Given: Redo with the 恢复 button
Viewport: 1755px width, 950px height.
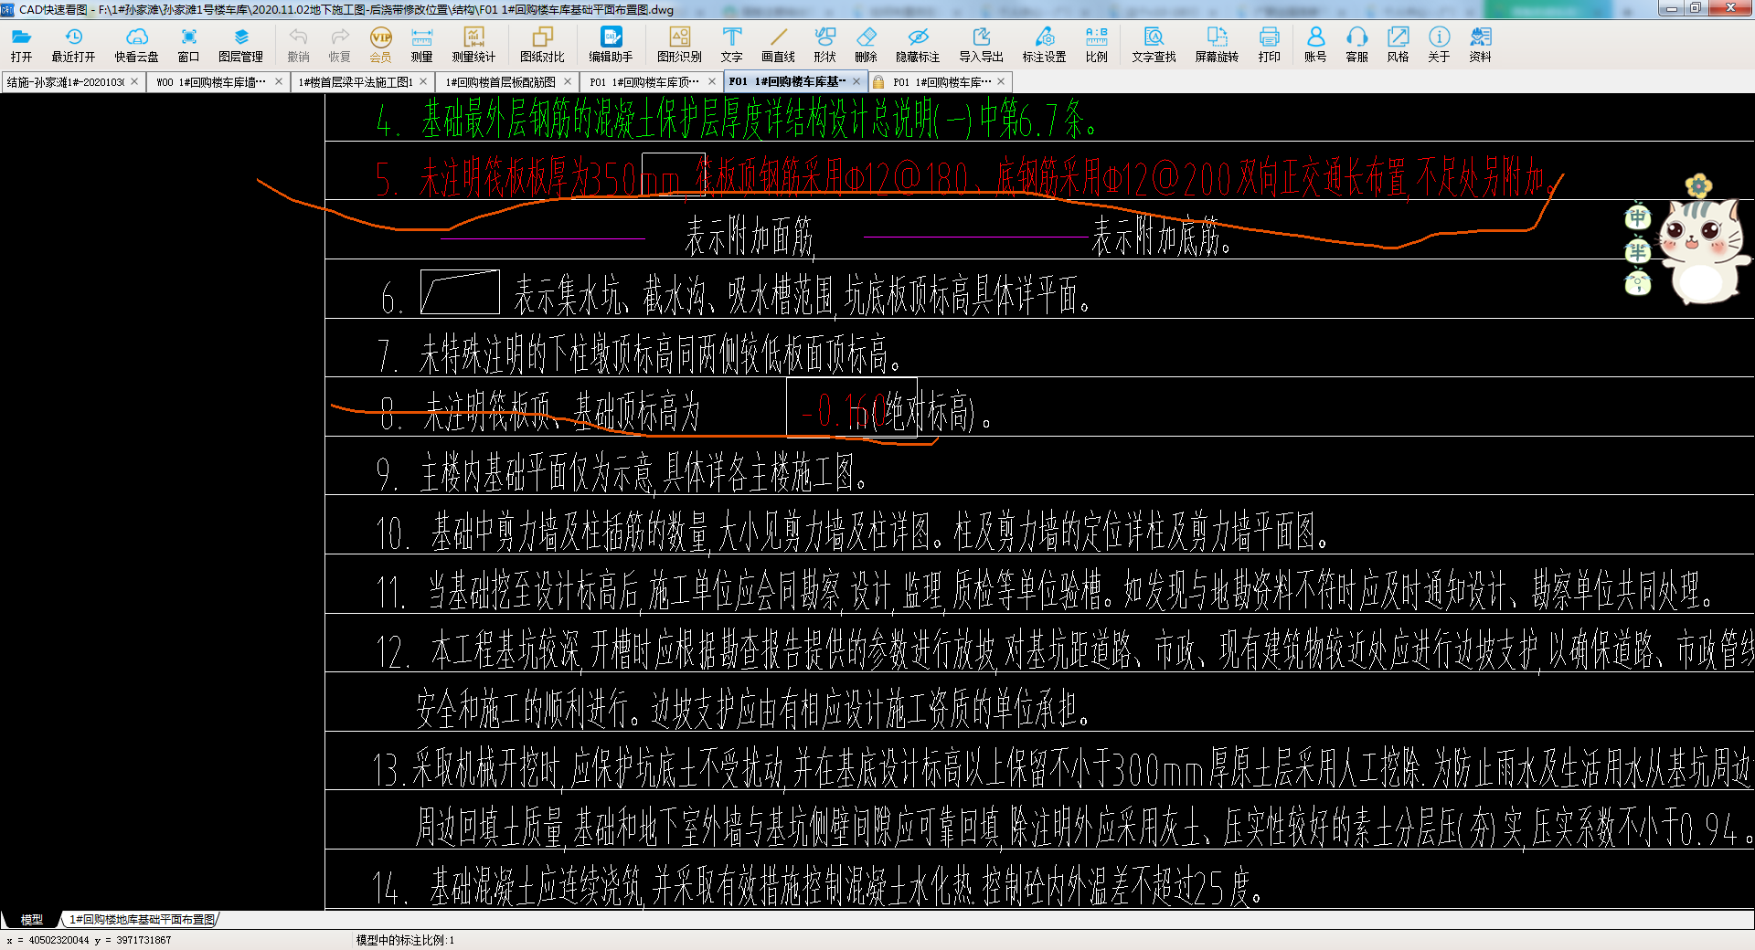Looking at the screenshot, I should (339, 44).
